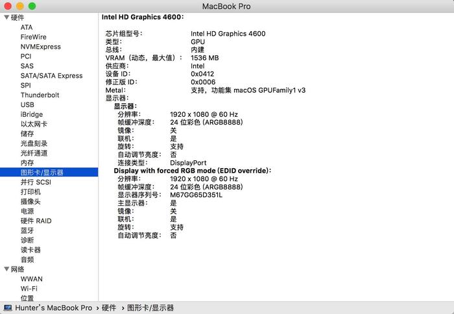Select 摄像头 in the sidebar

pyautogui.click(x=30, y=201)
